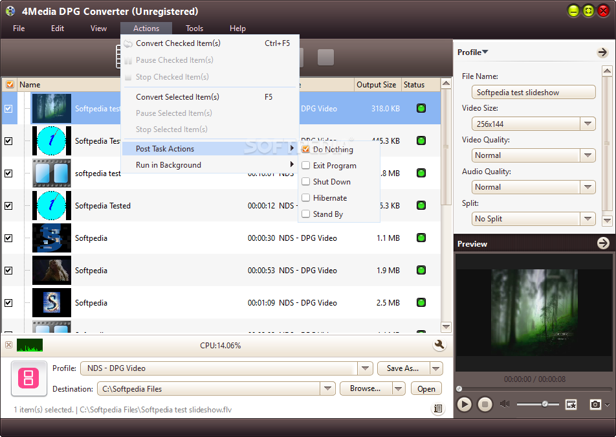Click the CPU usage graph icon
The image size is (616, 437).
pyautogui.click(x=30, y=344)
